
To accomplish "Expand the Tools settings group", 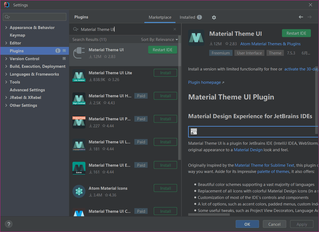I will pos(6,82).
